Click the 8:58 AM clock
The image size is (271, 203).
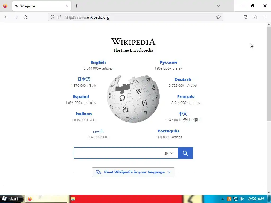256,199
